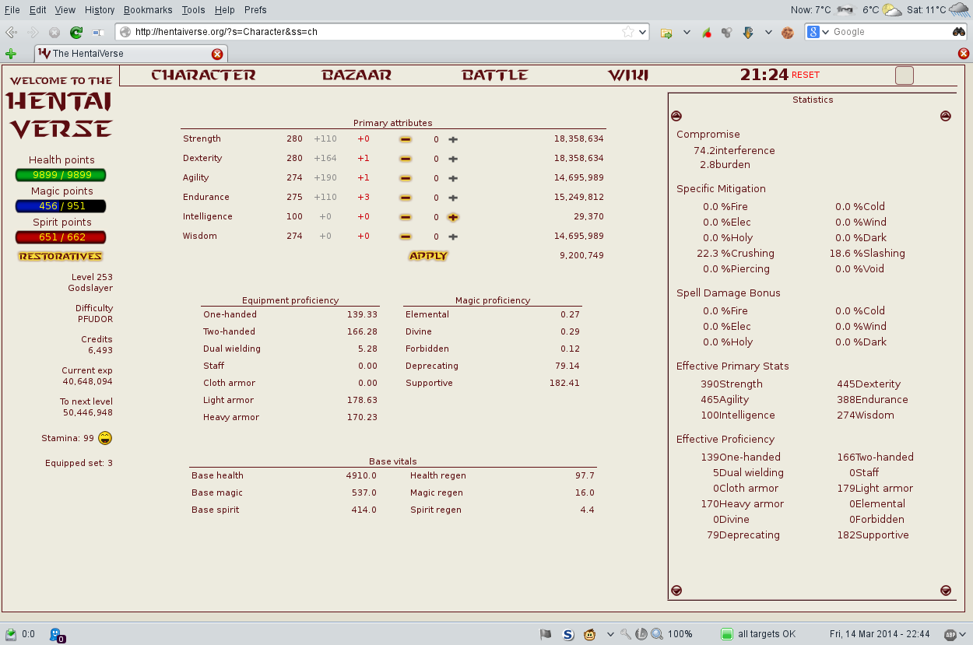Click the APPLY button
The height and width of the screenshot is (645, 973).
(428, 256)
